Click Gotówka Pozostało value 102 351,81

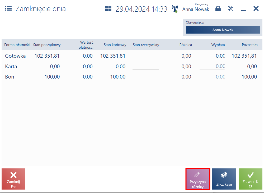tap(244, 56)
